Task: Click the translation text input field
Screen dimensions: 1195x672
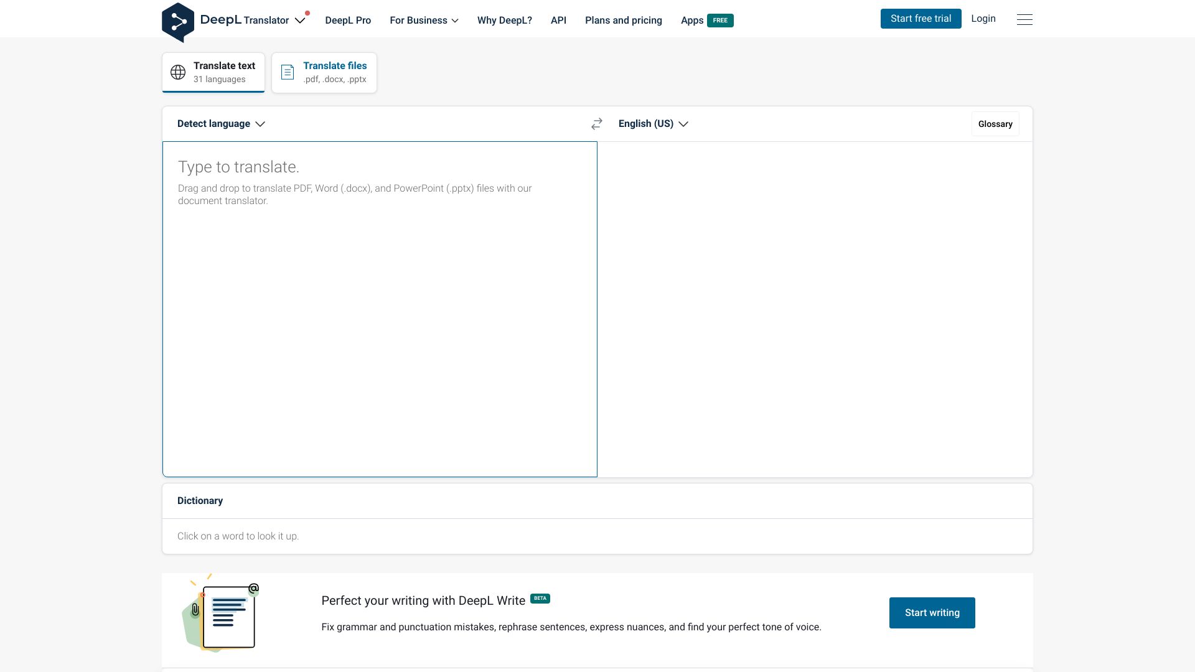Action: pos(379,309)
